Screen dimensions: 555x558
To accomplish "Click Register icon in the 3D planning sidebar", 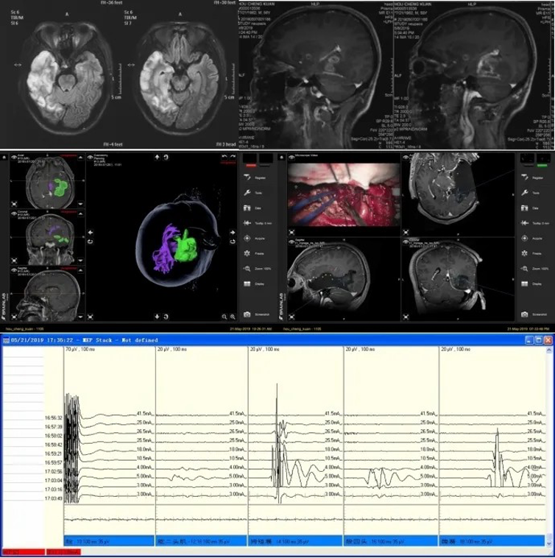I will (x=246, y=175).
